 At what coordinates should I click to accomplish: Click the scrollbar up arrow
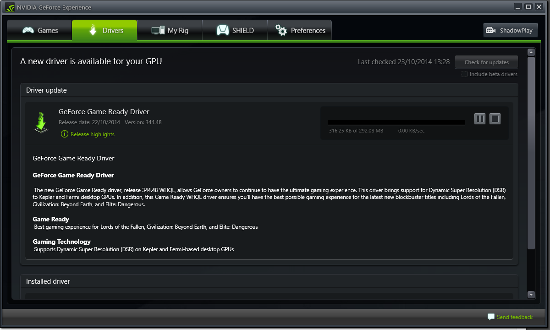click(531, 52)
